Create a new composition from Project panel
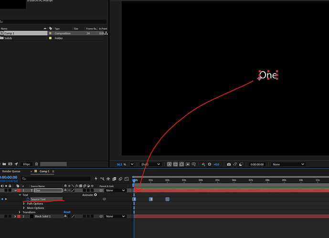 point(11,164)
